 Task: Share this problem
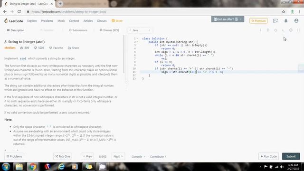[x=73, y=47]
